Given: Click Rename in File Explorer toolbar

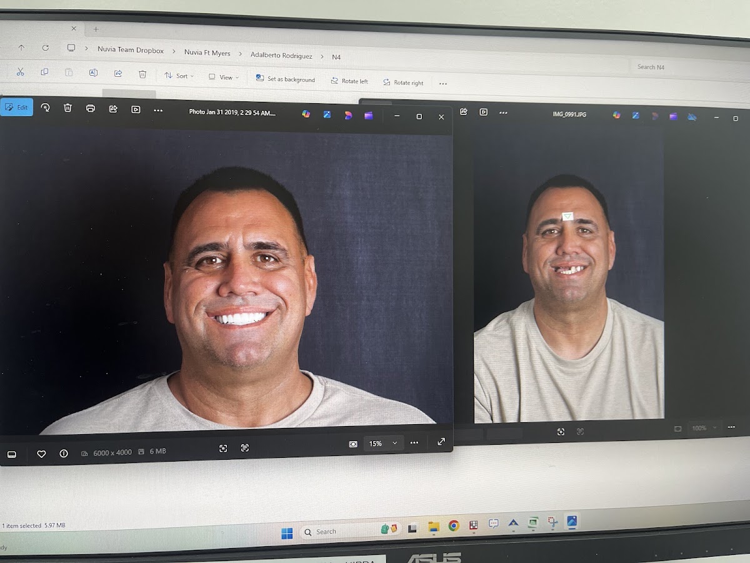Looking at the screenshot, I should [93, 73].
